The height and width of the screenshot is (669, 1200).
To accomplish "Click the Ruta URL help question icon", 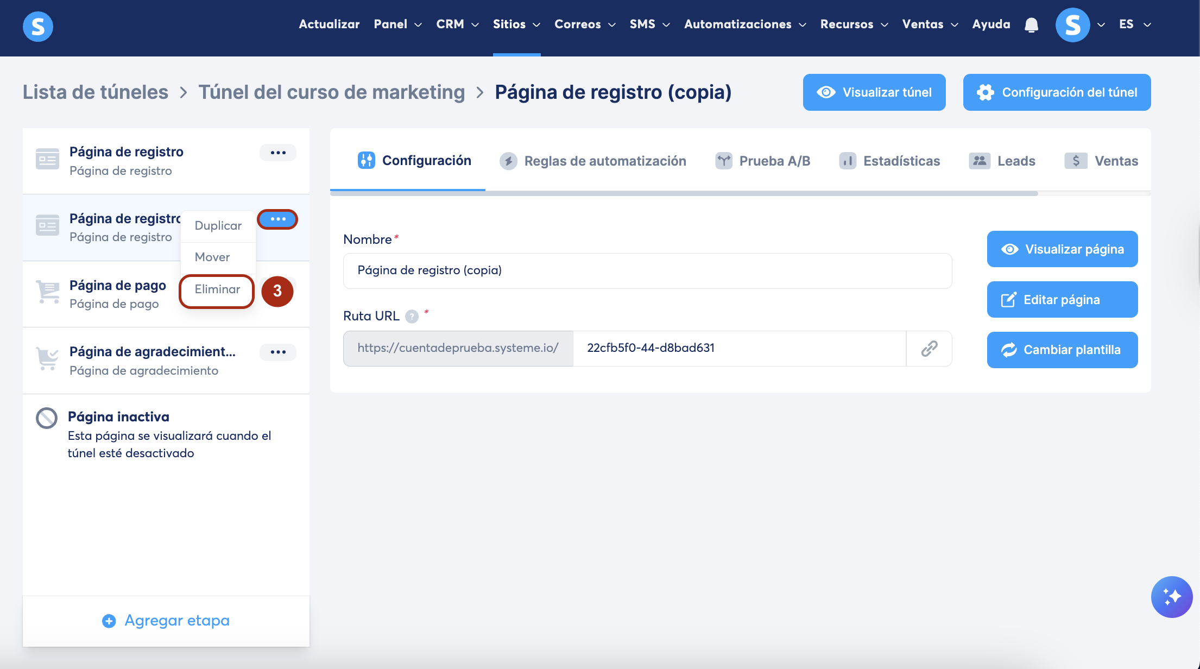I will pyautogui.click(x=412, y=317).
